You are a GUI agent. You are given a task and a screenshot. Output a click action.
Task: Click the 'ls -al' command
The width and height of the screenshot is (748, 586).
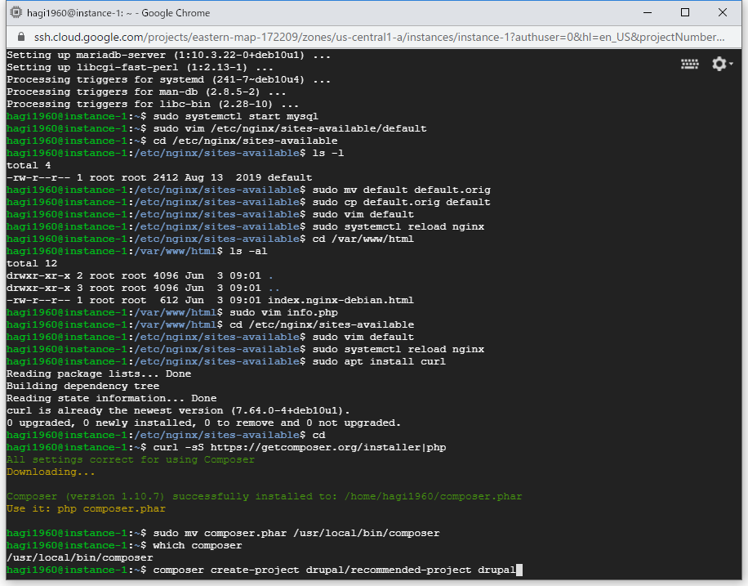click(248, 251)
